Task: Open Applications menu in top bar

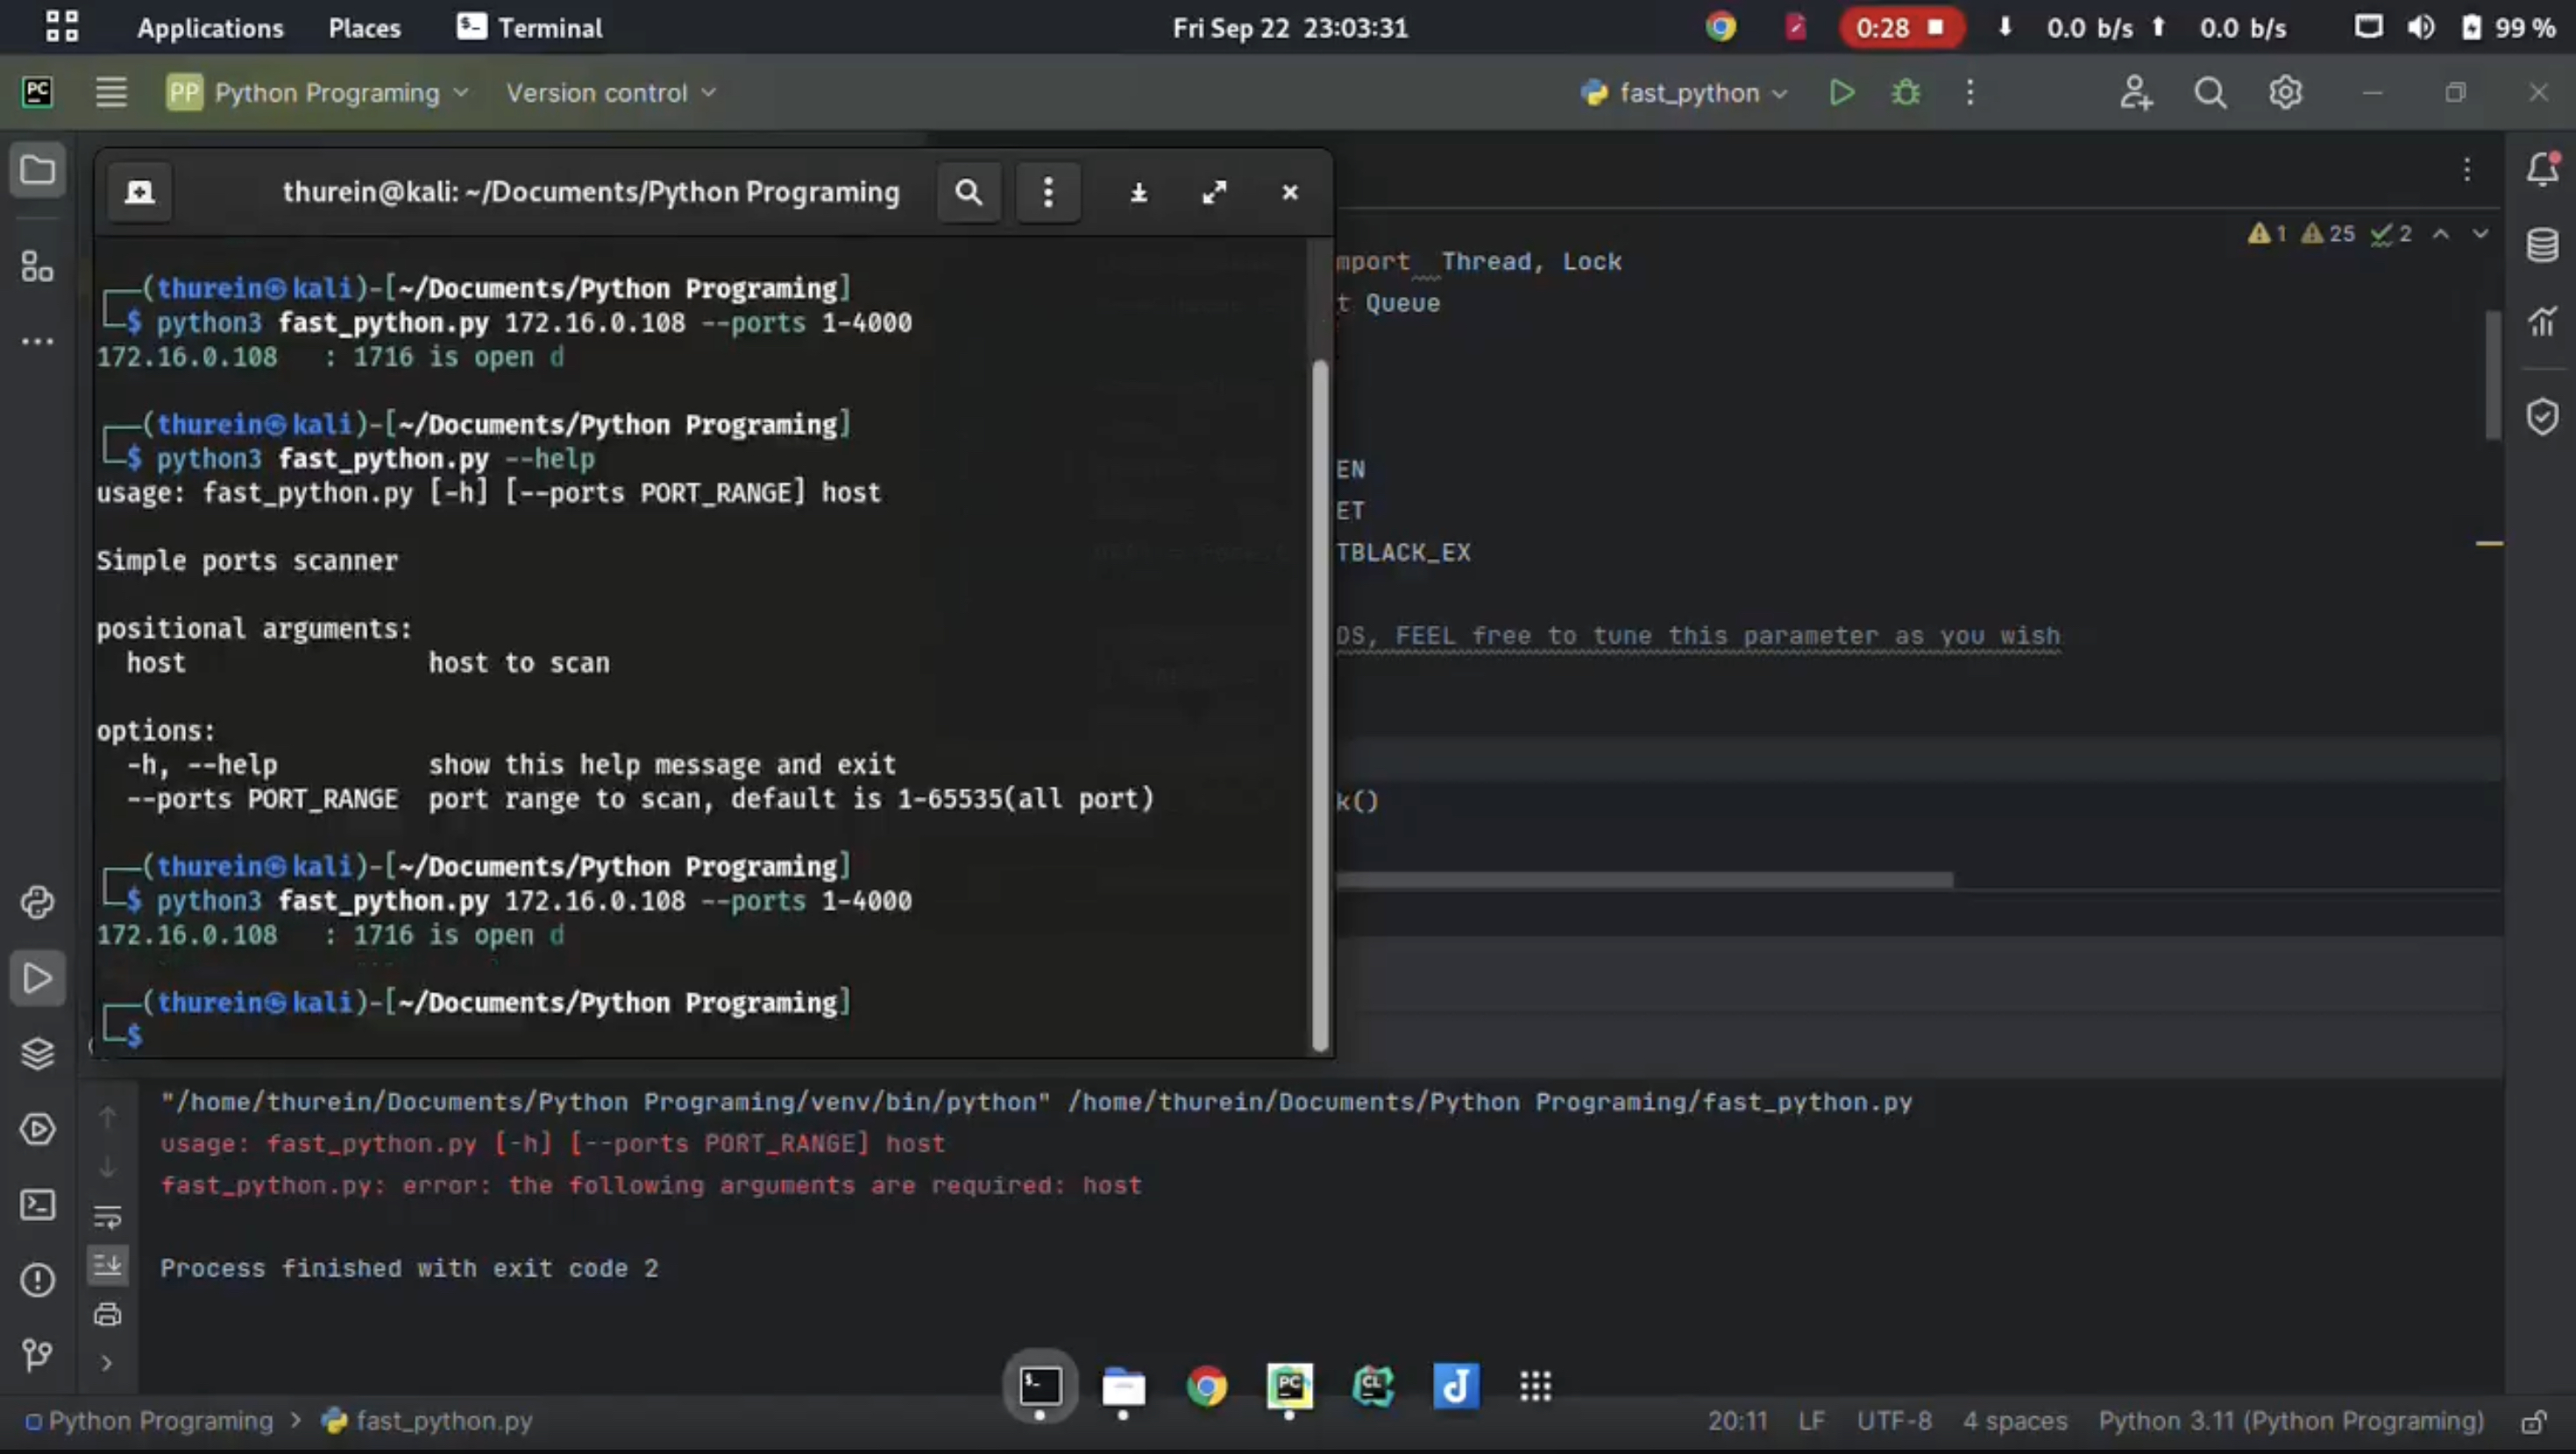Action: click(210, 28)
